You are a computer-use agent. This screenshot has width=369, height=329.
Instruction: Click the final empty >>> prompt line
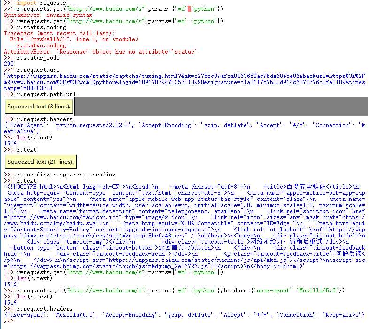(x=8, y=321)
